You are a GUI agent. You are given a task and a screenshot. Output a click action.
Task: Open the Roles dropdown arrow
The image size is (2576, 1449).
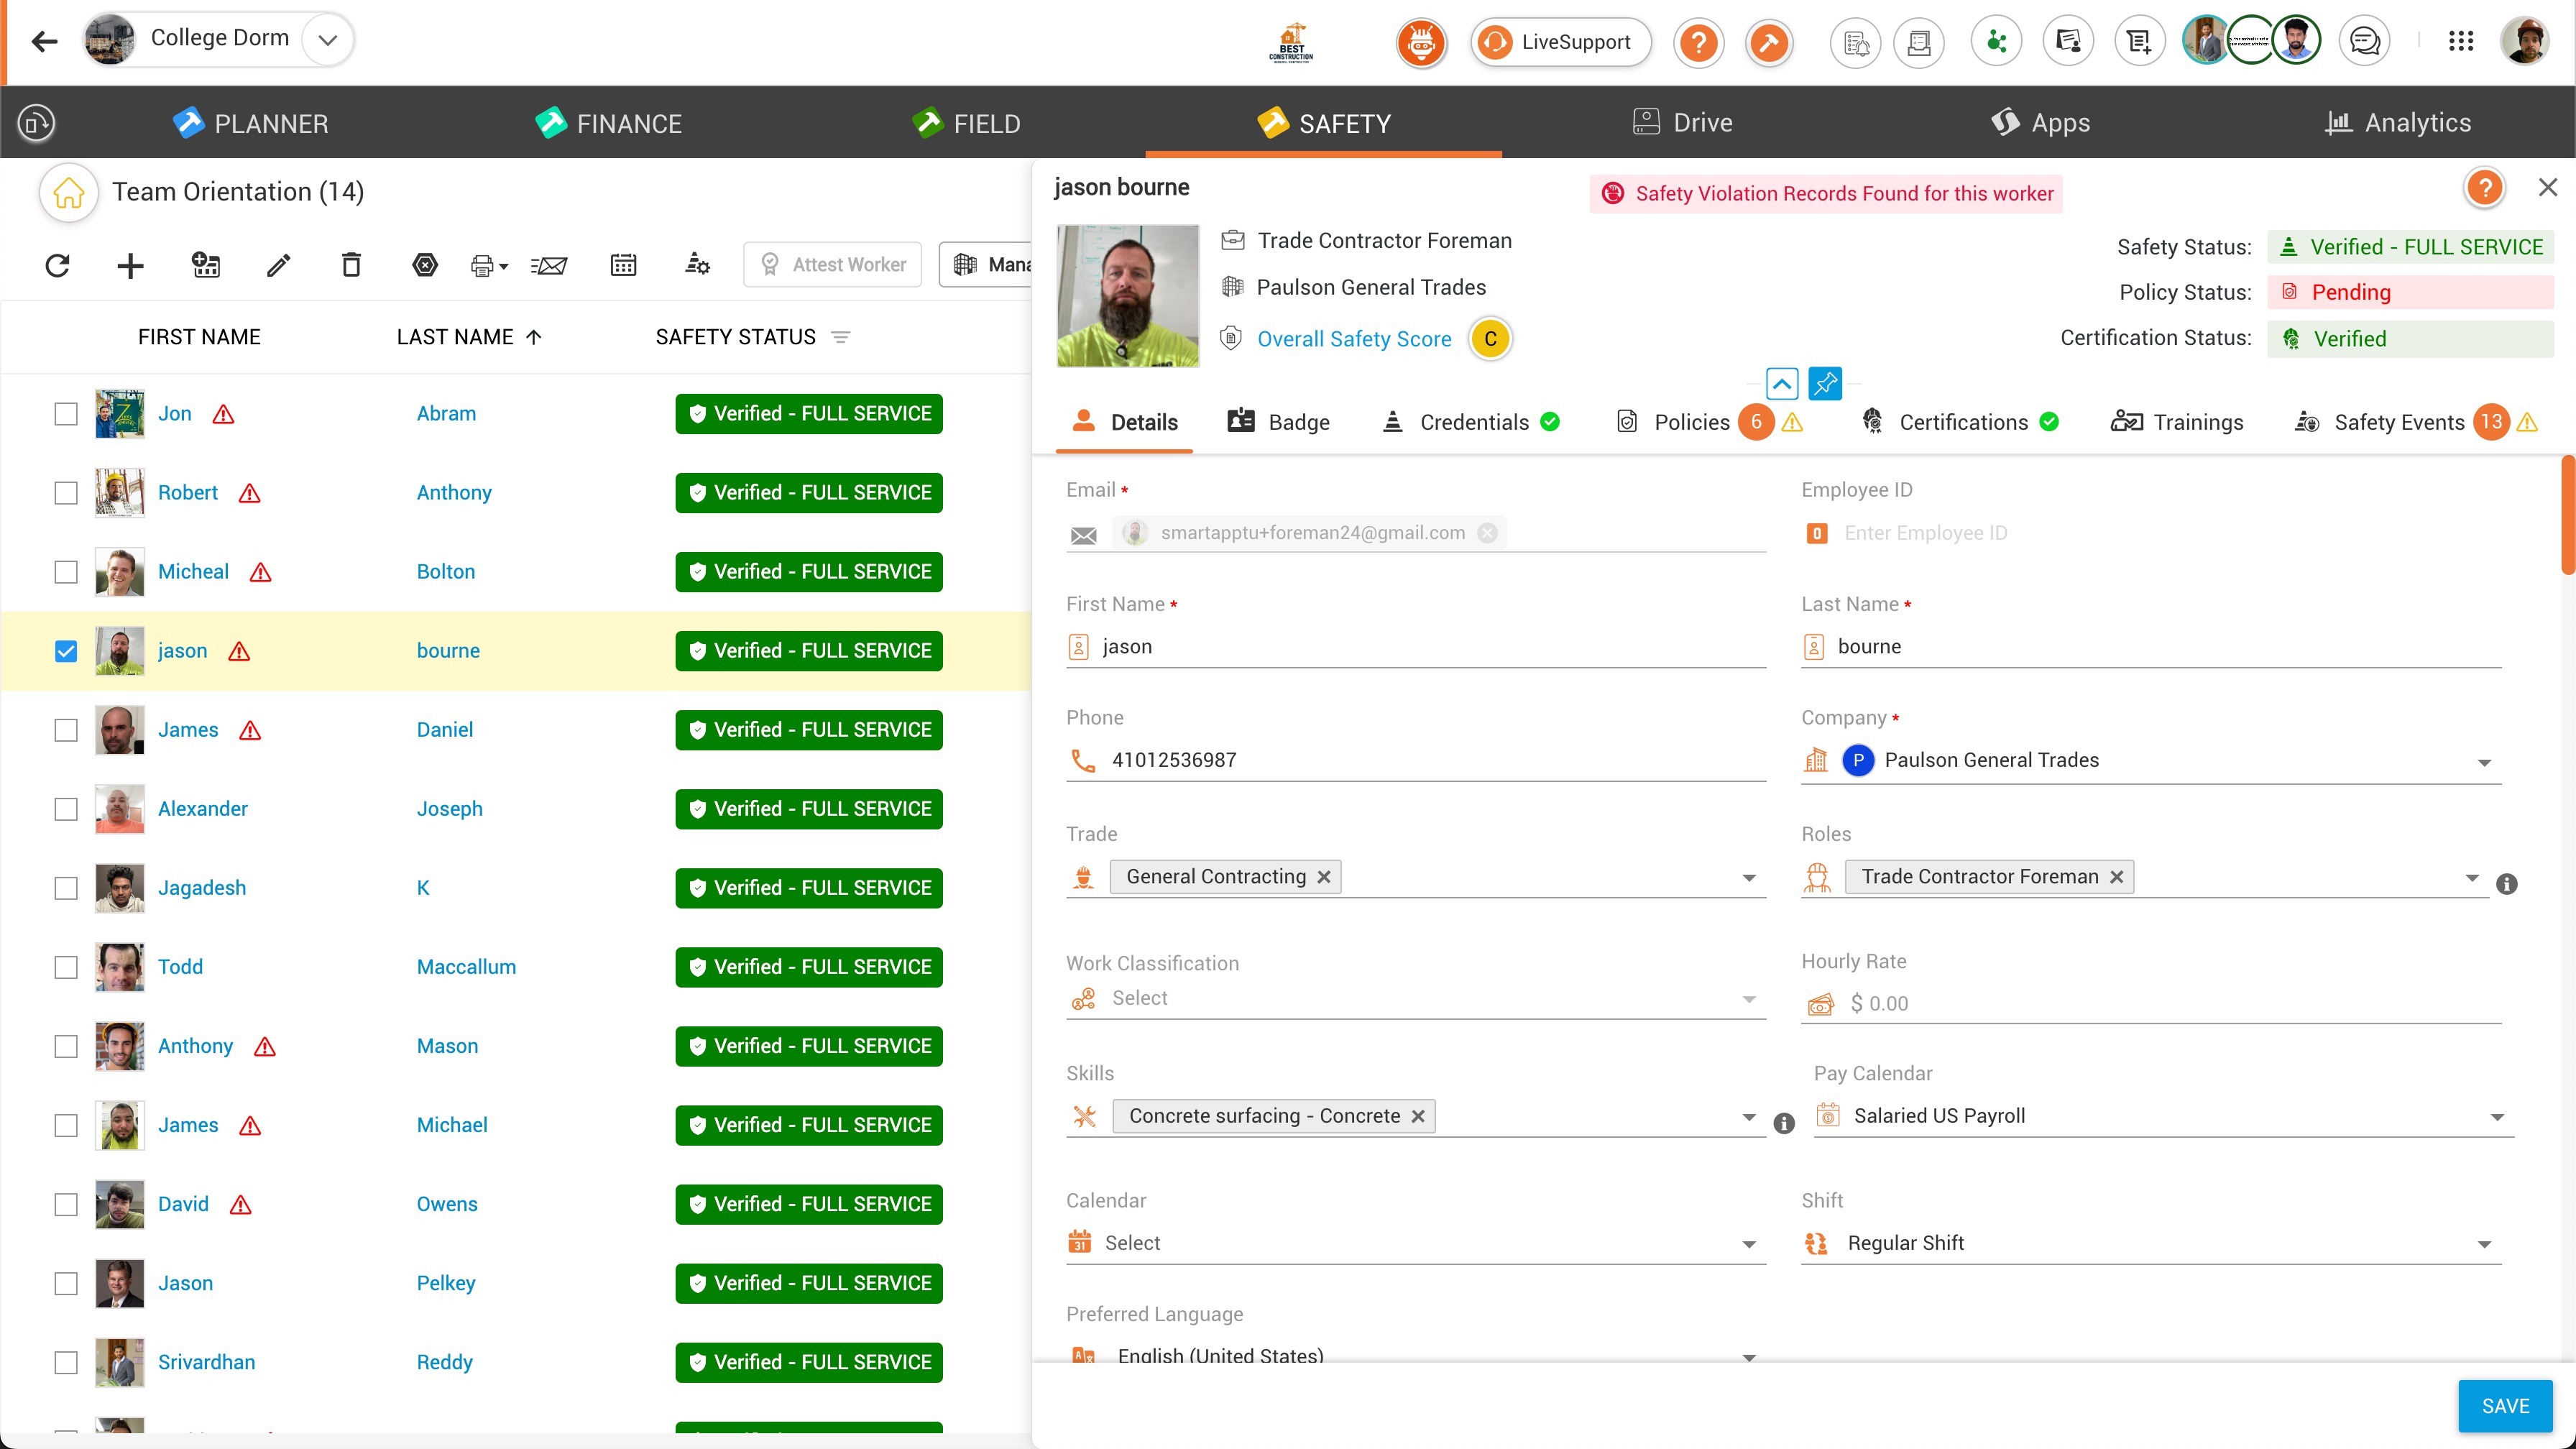click(x=2472, y=878)
